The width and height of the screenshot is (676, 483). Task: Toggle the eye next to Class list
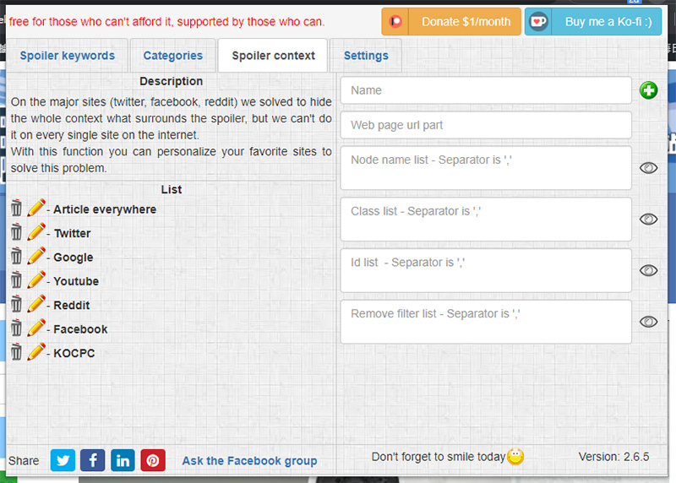(x=648, y=220)
